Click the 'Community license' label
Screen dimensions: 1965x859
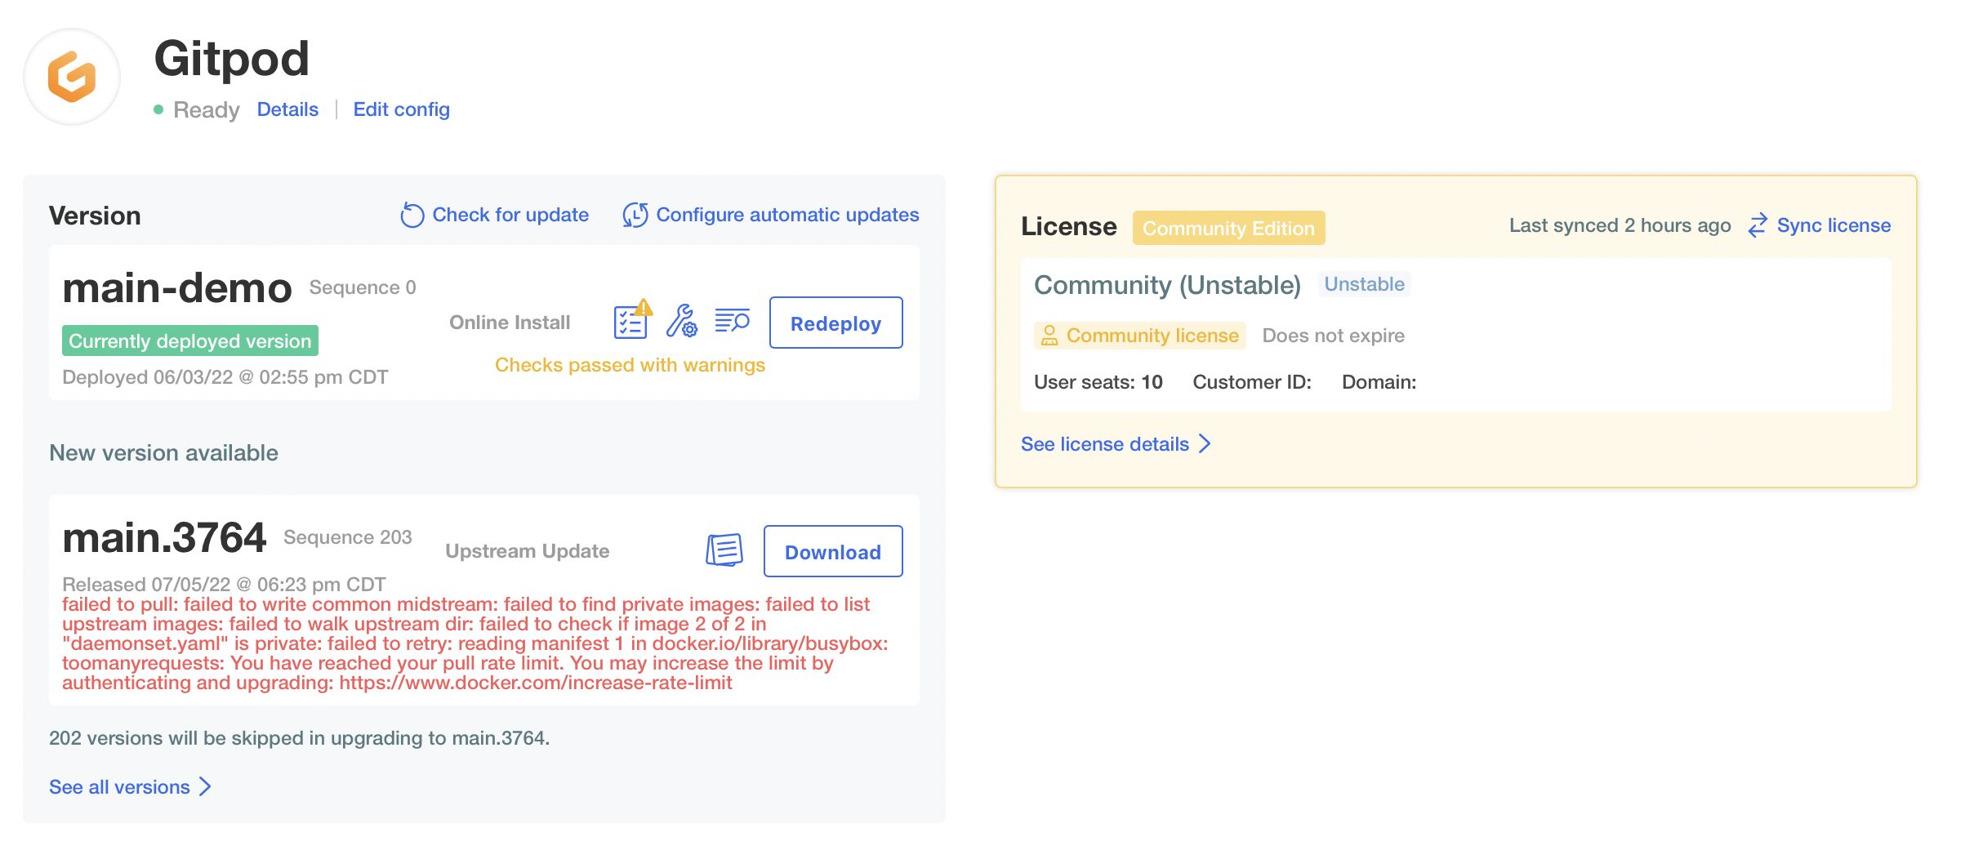pyautogui.click(x=1152, y=336)
